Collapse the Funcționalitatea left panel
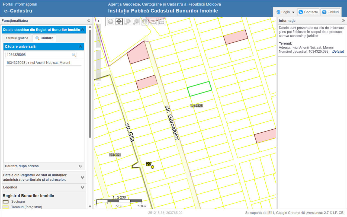The width and height of the screenshot is (347, 217). pyautogui.click(x=88, y=21)
